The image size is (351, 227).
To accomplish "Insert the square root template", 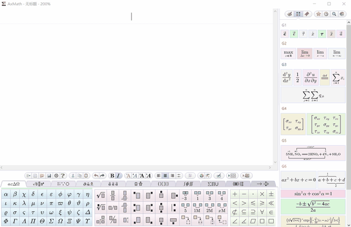I will point(101,195).
